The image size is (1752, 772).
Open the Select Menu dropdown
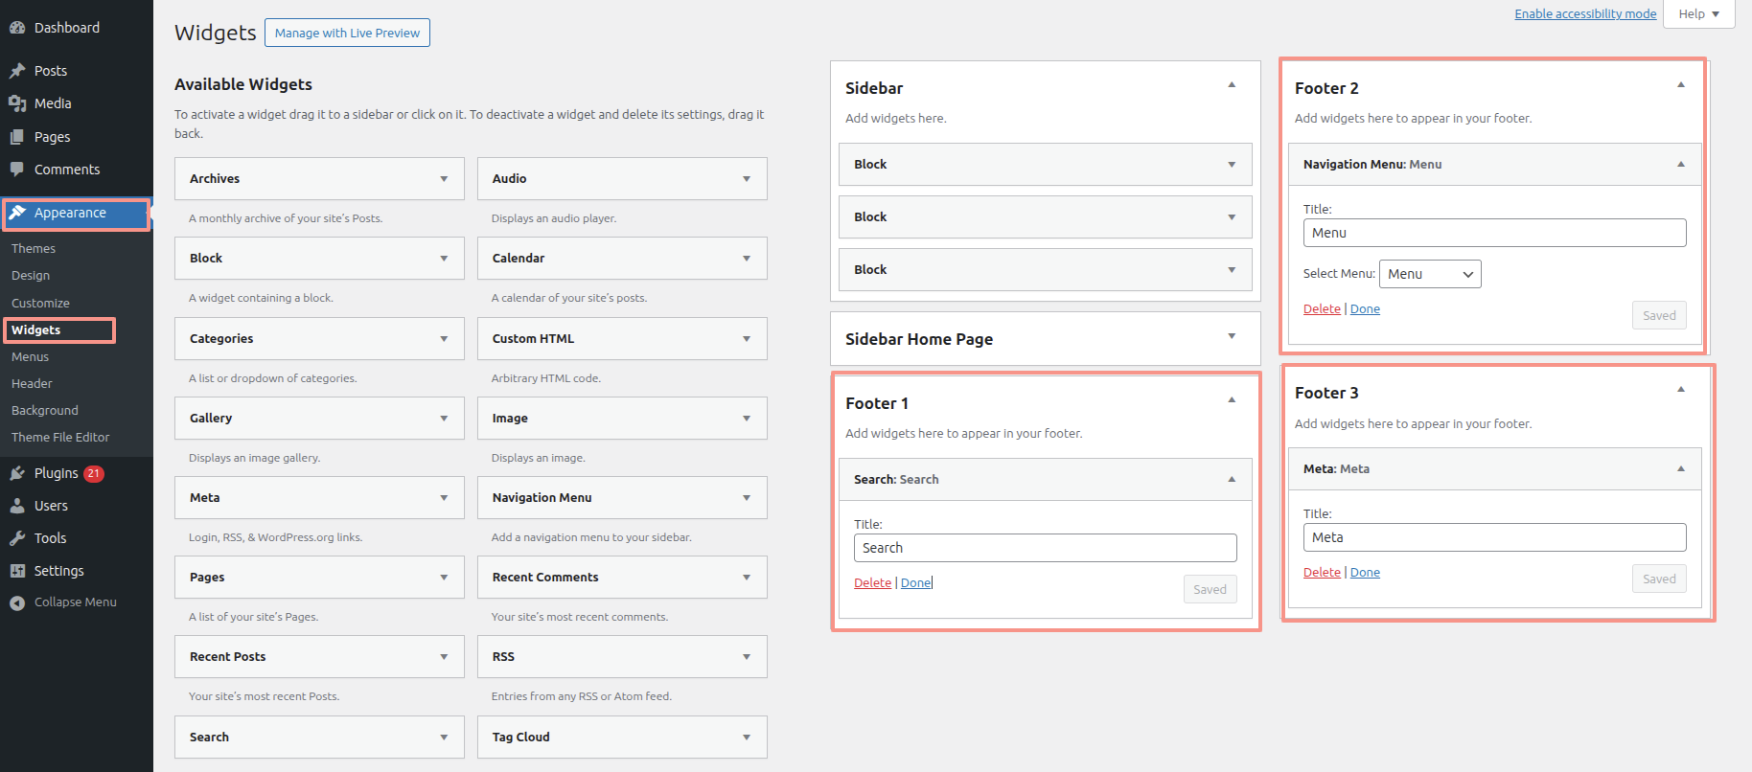pos(1430,274)
